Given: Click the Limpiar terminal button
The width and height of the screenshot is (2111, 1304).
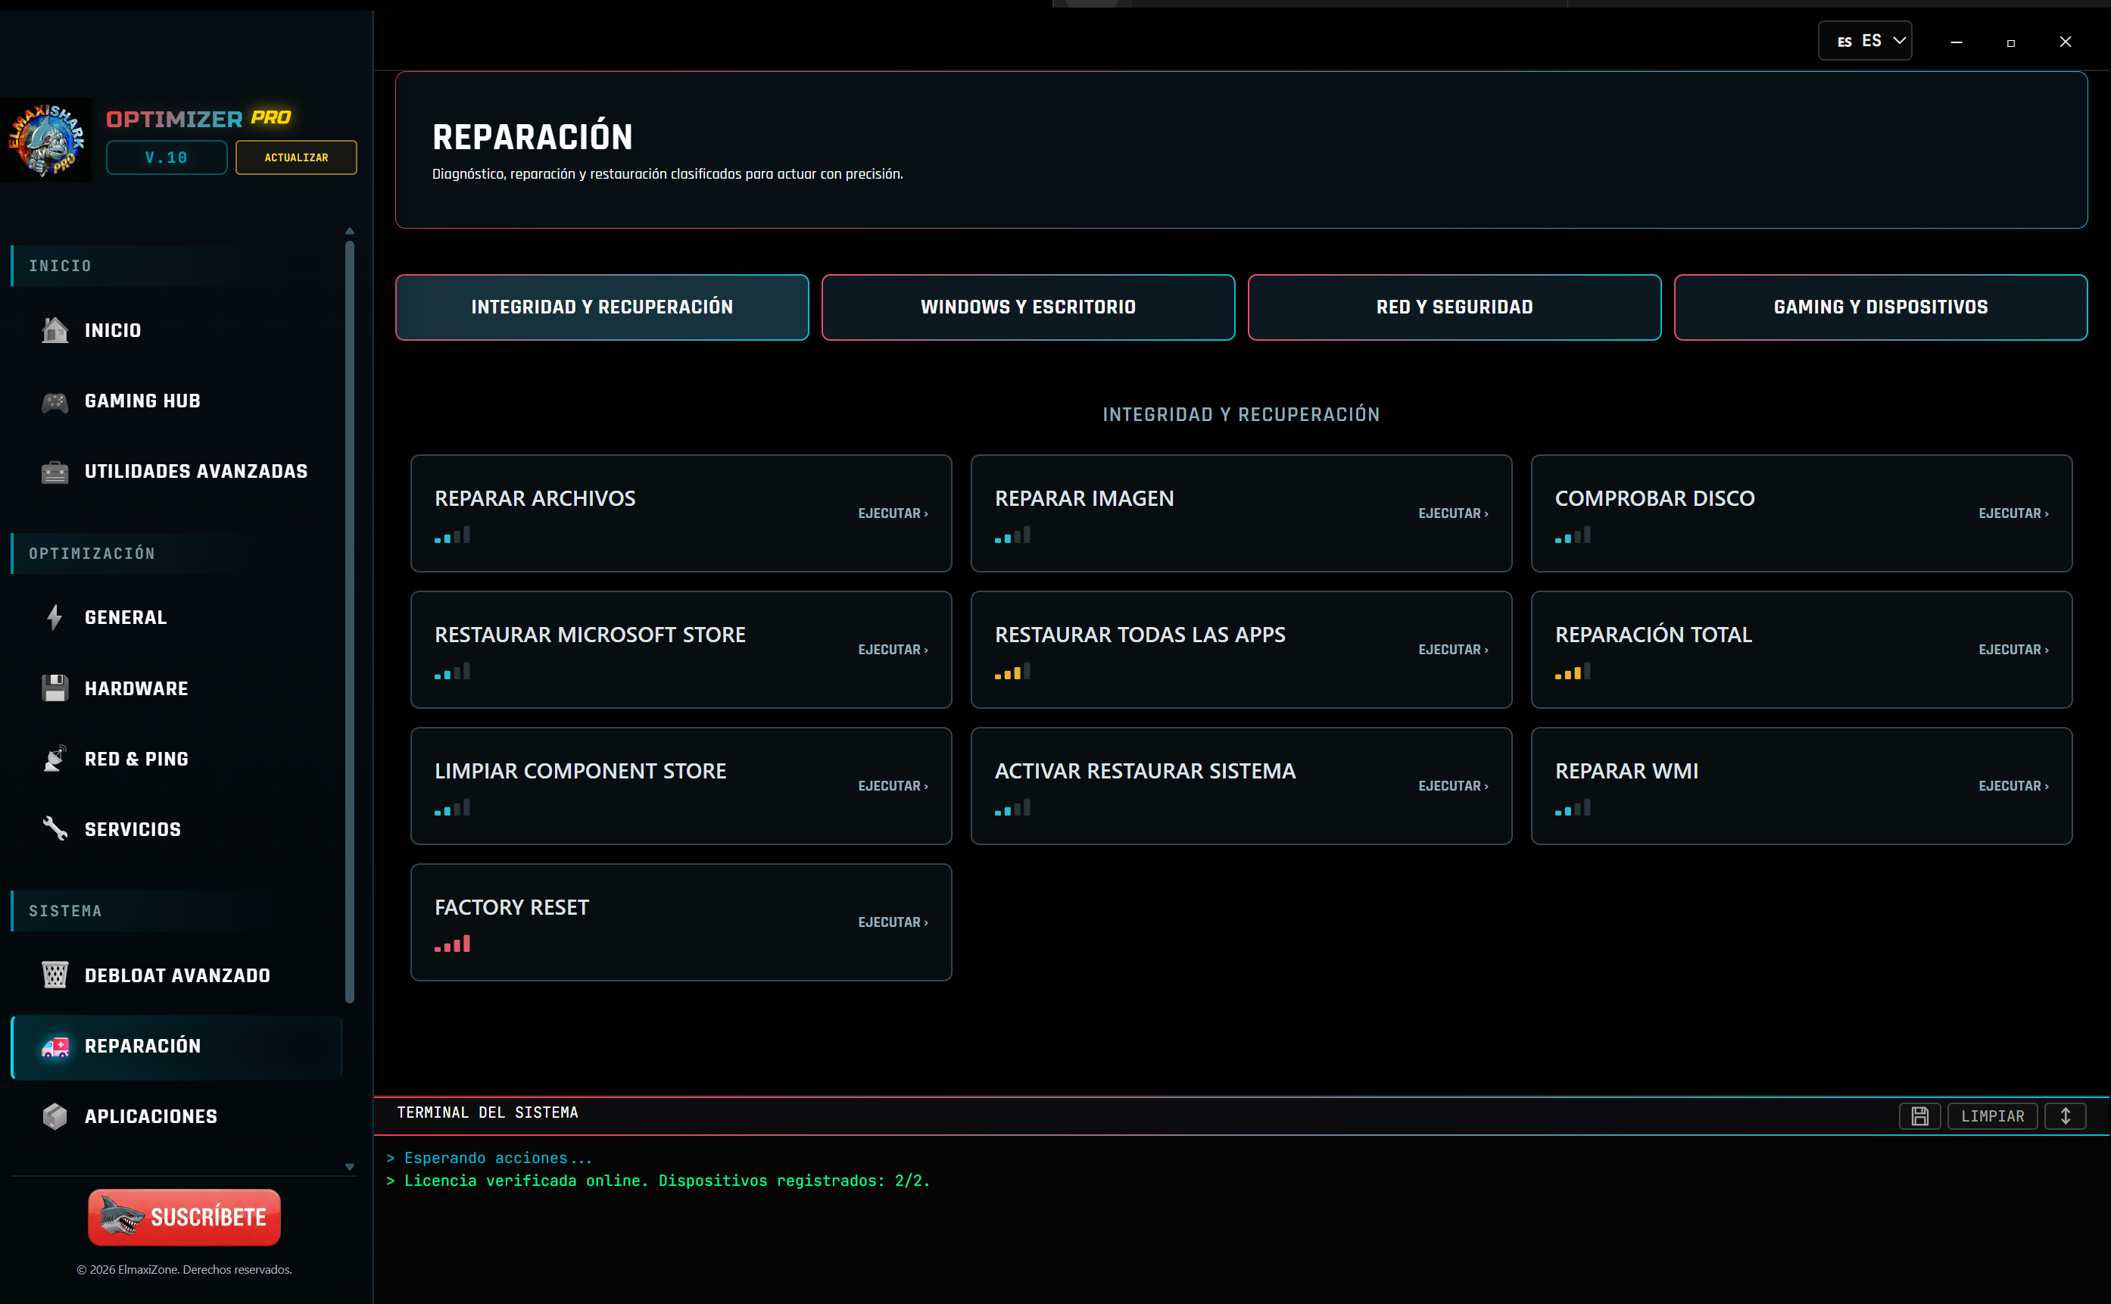Looking at the screenshot, I should pyautogui.click(x=1992, y=1116).
